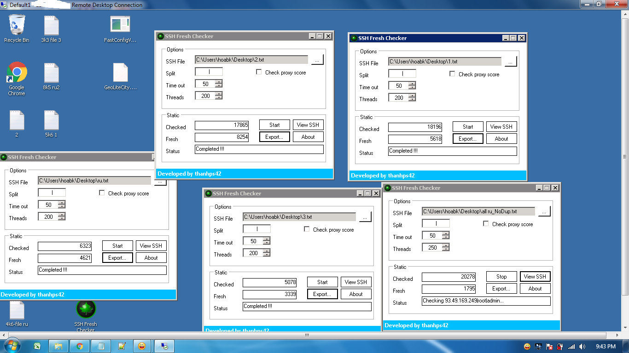The image size is (629, 353).
Task: Increase Threads value in the 3.txt window
Action: pos(266,251)
